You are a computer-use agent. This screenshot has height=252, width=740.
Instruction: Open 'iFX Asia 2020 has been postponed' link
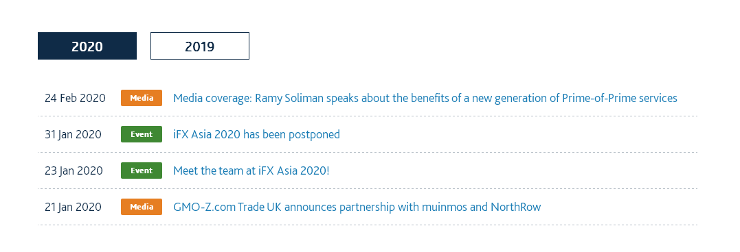coord(257,134)
